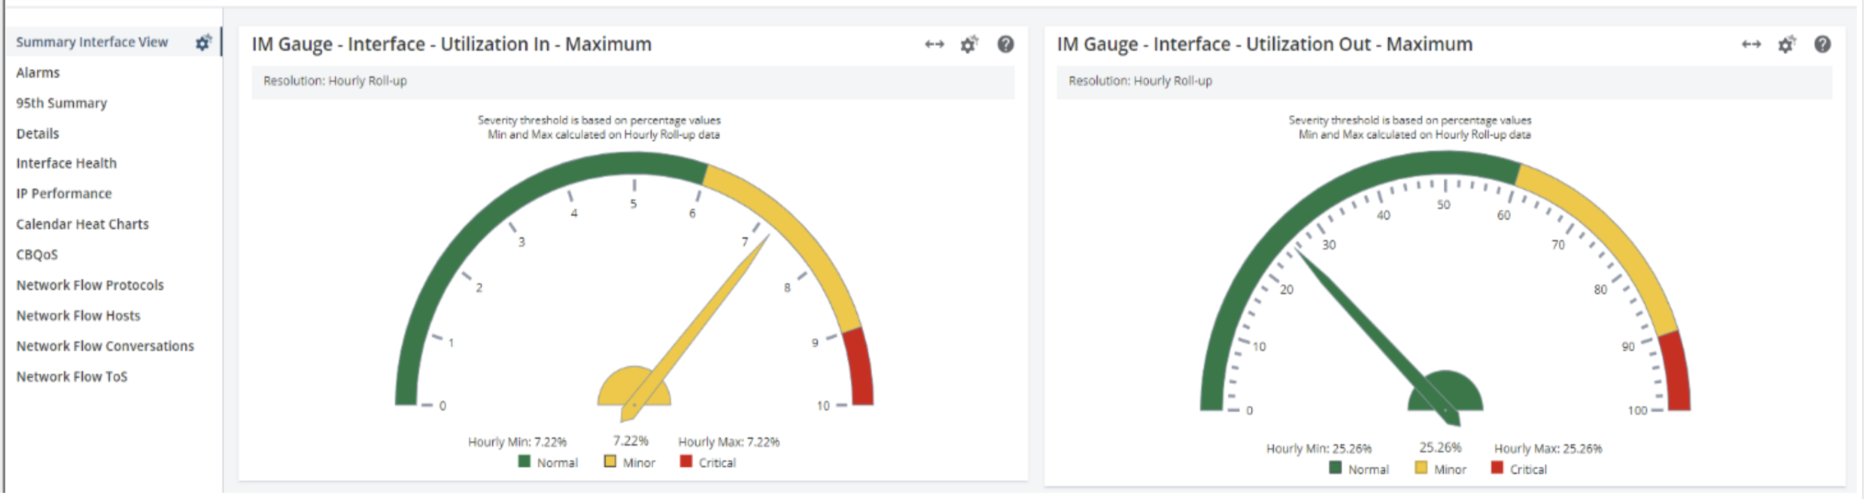Toggle Minor legend on Utilization In gauge

click(x=630, y=462)
